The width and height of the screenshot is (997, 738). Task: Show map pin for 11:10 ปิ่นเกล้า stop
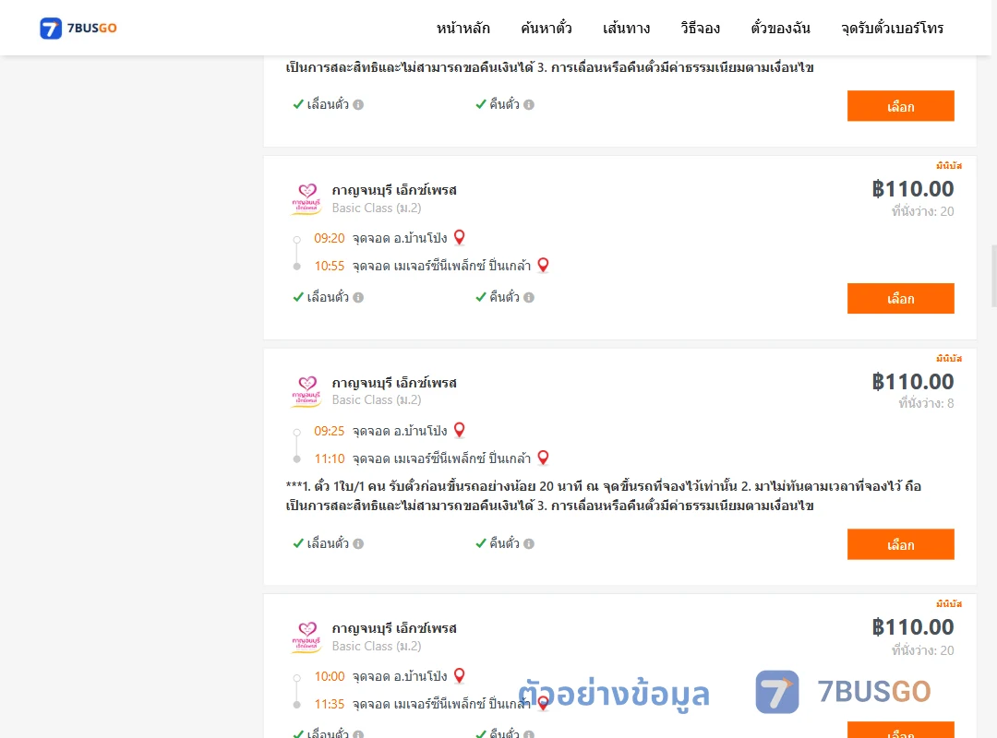543,458
